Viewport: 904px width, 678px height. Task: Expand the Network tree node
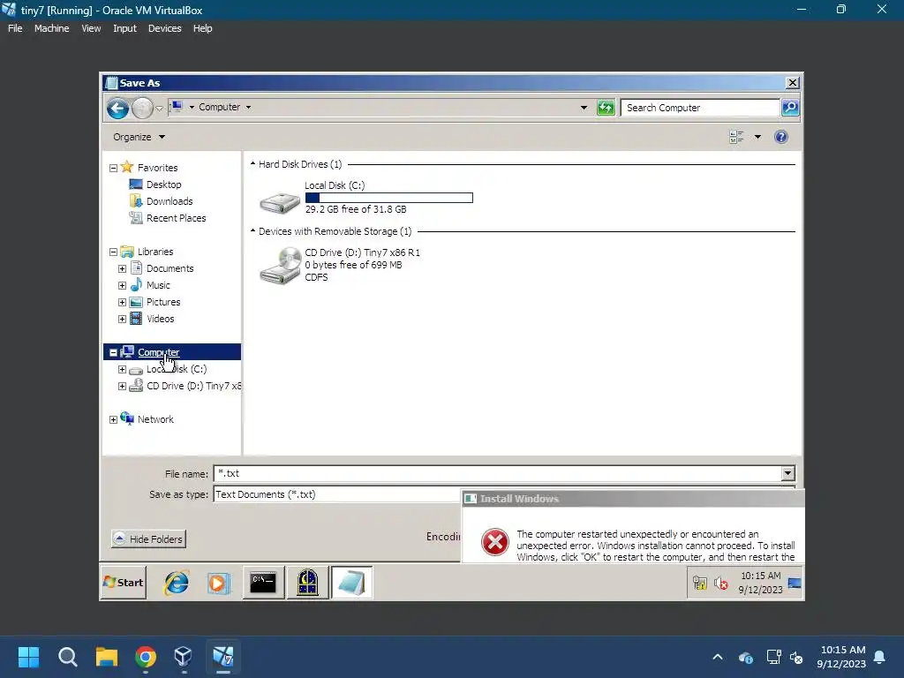[x=114, y=419]
